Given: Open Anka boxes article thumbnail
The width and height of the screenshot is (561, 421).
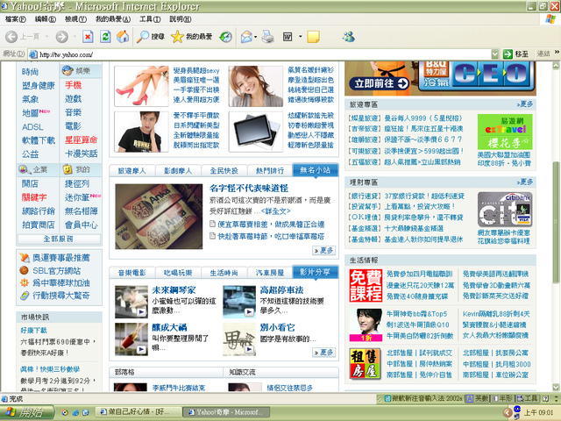Looking at the screenshot, I should point(159,217).
